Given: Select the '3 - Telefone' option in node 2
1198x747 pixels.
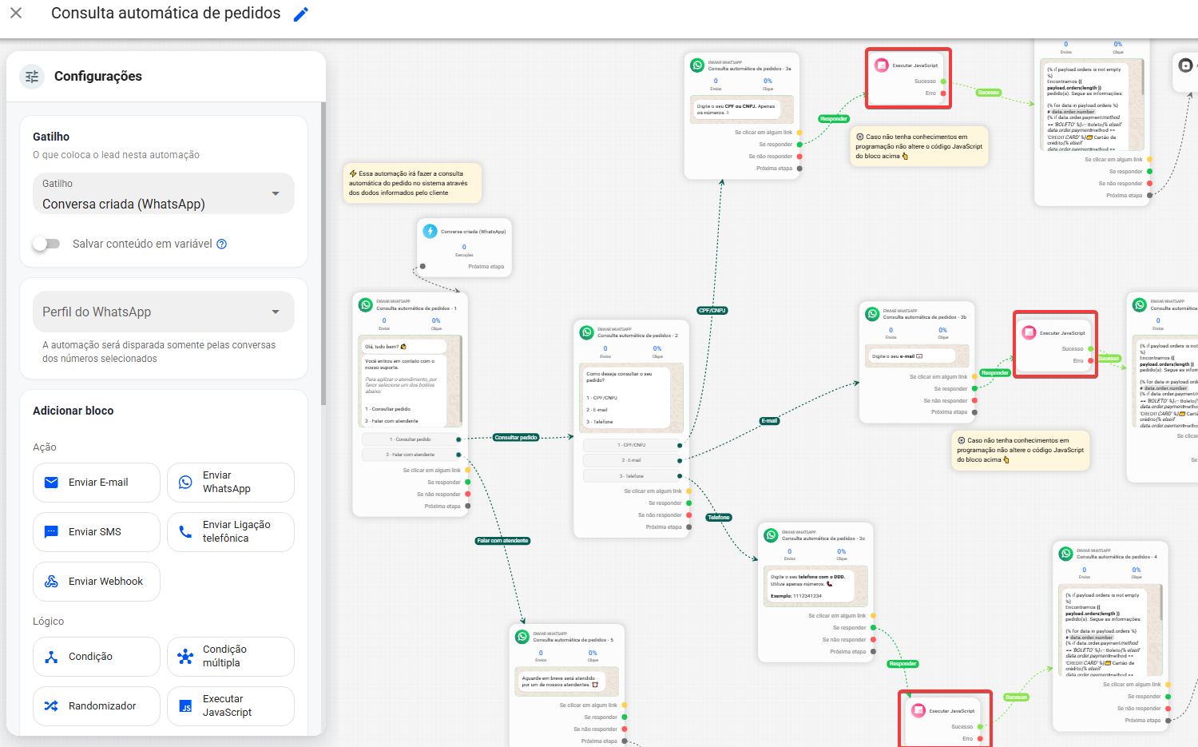Looking at the screenshot, I should pyautogui.click(x=633, y=476).
